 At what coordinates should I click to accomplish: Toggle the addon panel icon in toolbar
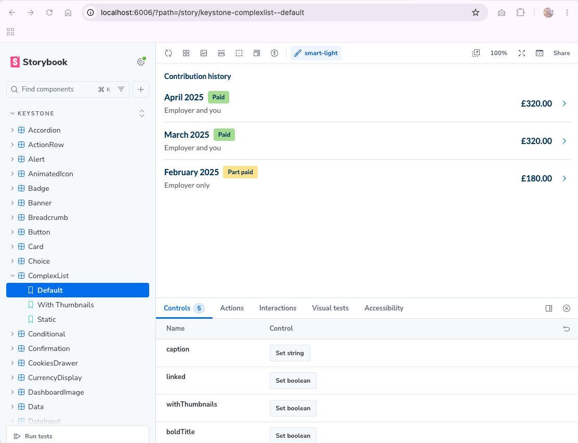coord(540,53)
